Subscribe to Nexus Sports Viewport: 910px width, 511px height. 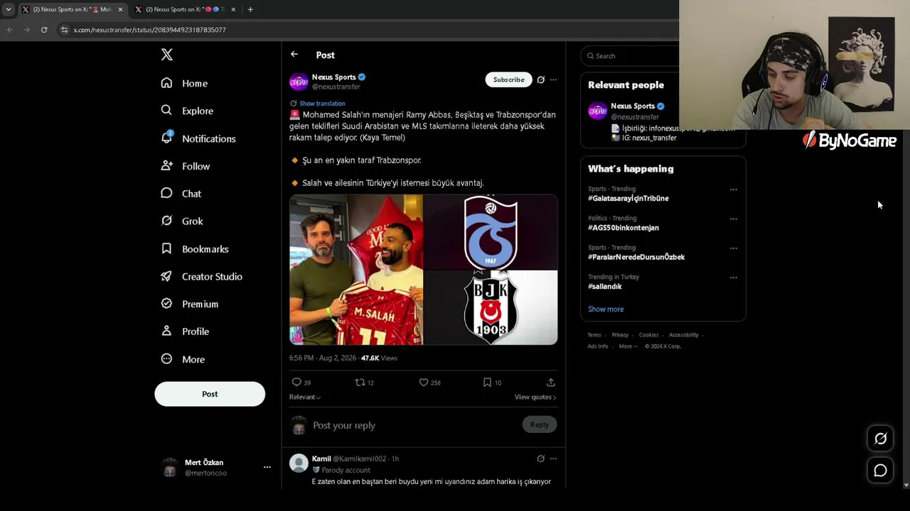coord(509,79)
